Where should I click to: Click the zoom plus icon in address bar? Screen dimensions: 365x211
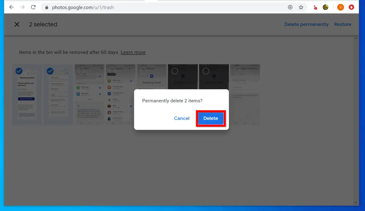click(290, 7)
